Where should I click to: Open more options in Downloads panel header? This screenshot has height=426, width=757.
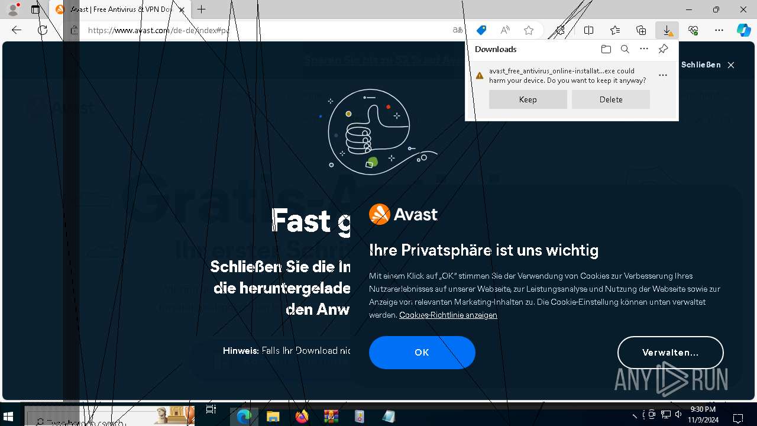(644, 49)
